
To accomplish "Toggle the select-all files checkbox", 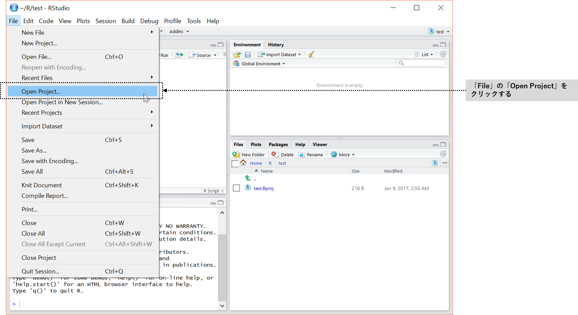I will click(x=235, y=163).
